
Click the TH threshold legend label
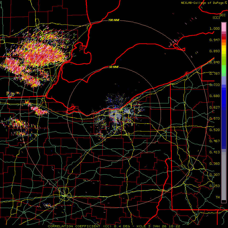(x=218, y=197)
